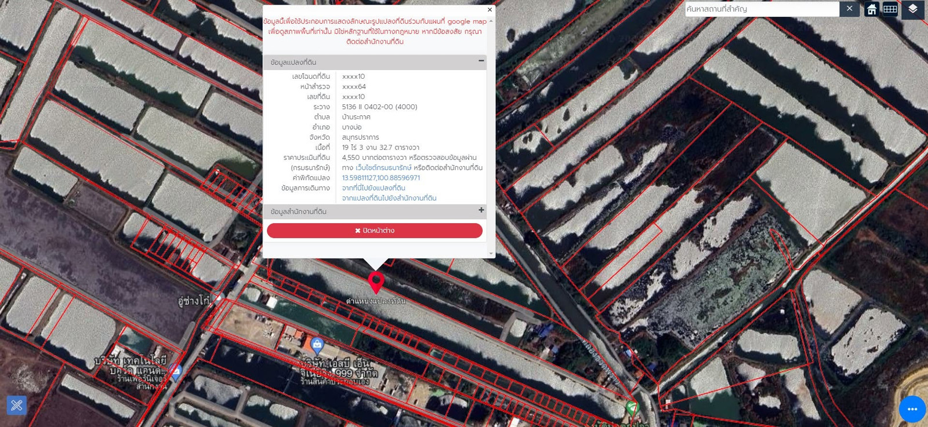Click the marker beside อู่ช่างโก้
Image resolution: width=928 pixels, height=427 pixels.
(x=217, y=298)
